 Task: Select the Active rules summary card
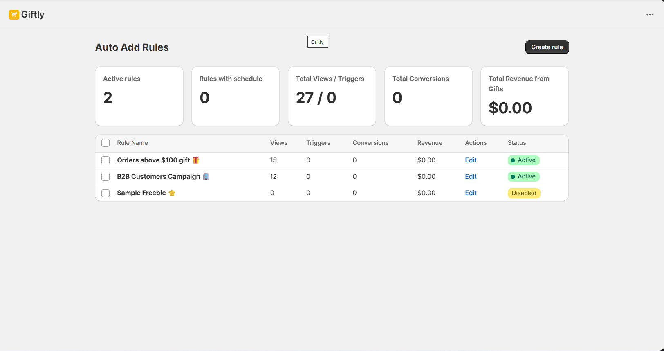(x=139, y=97)
